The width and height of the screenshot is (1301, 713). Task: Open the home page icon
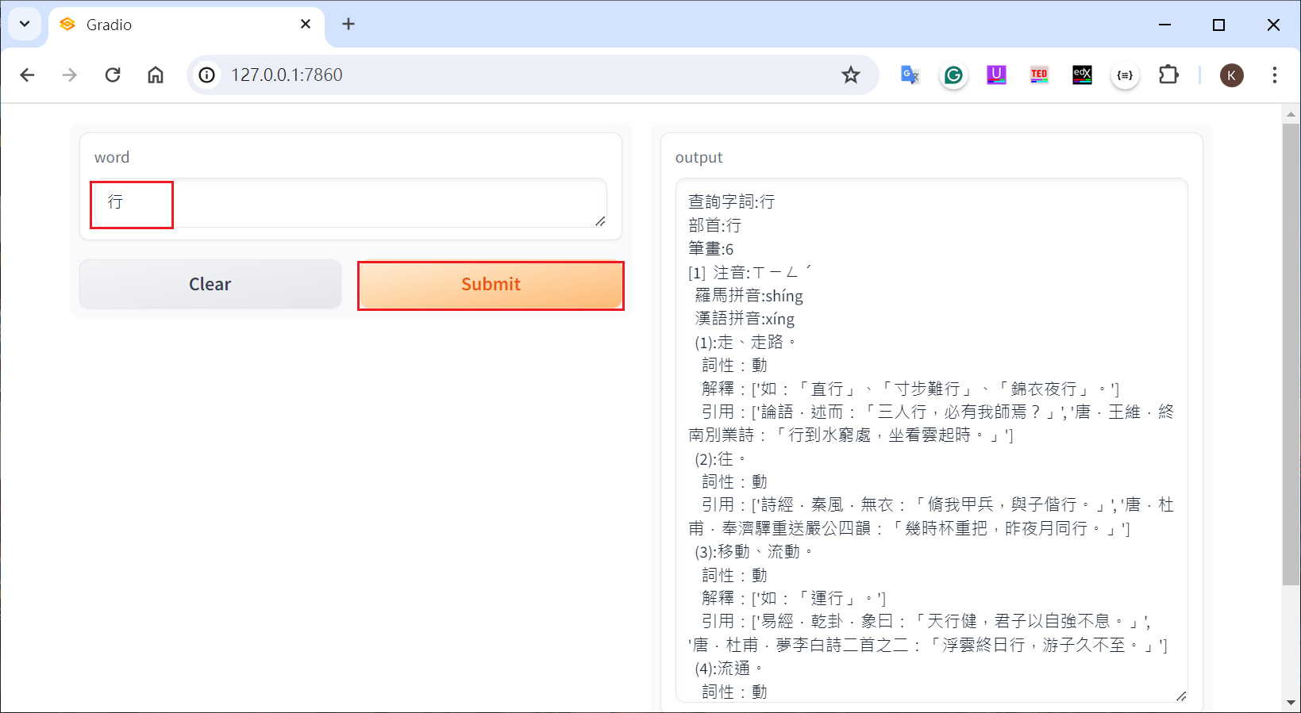click(x=156, y=75)
